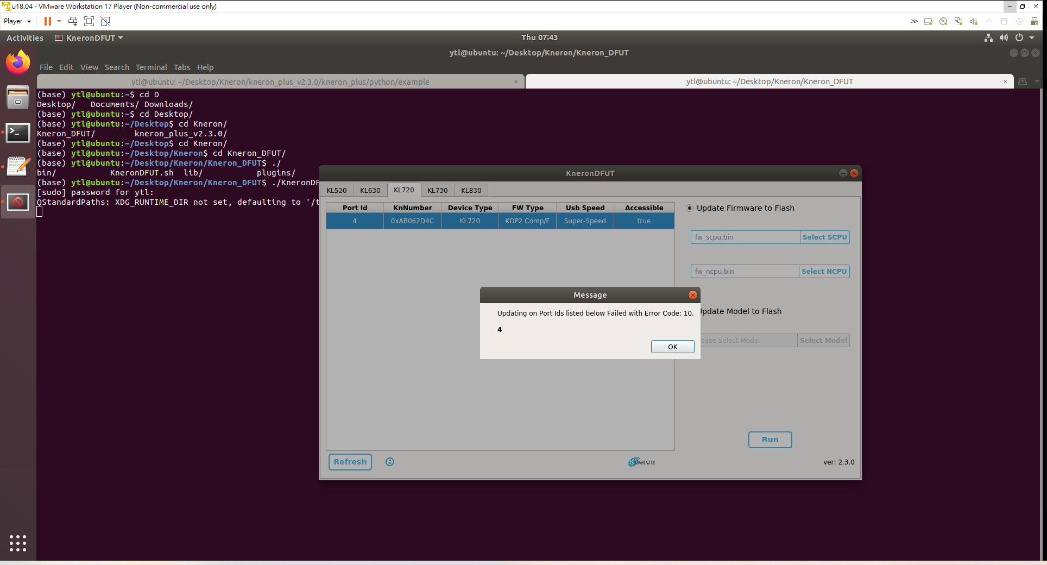Screen dimensions: 1047x565
Task: Select device row with KnNumber 0xAB062D4C
Action: [x=500, y=221]
